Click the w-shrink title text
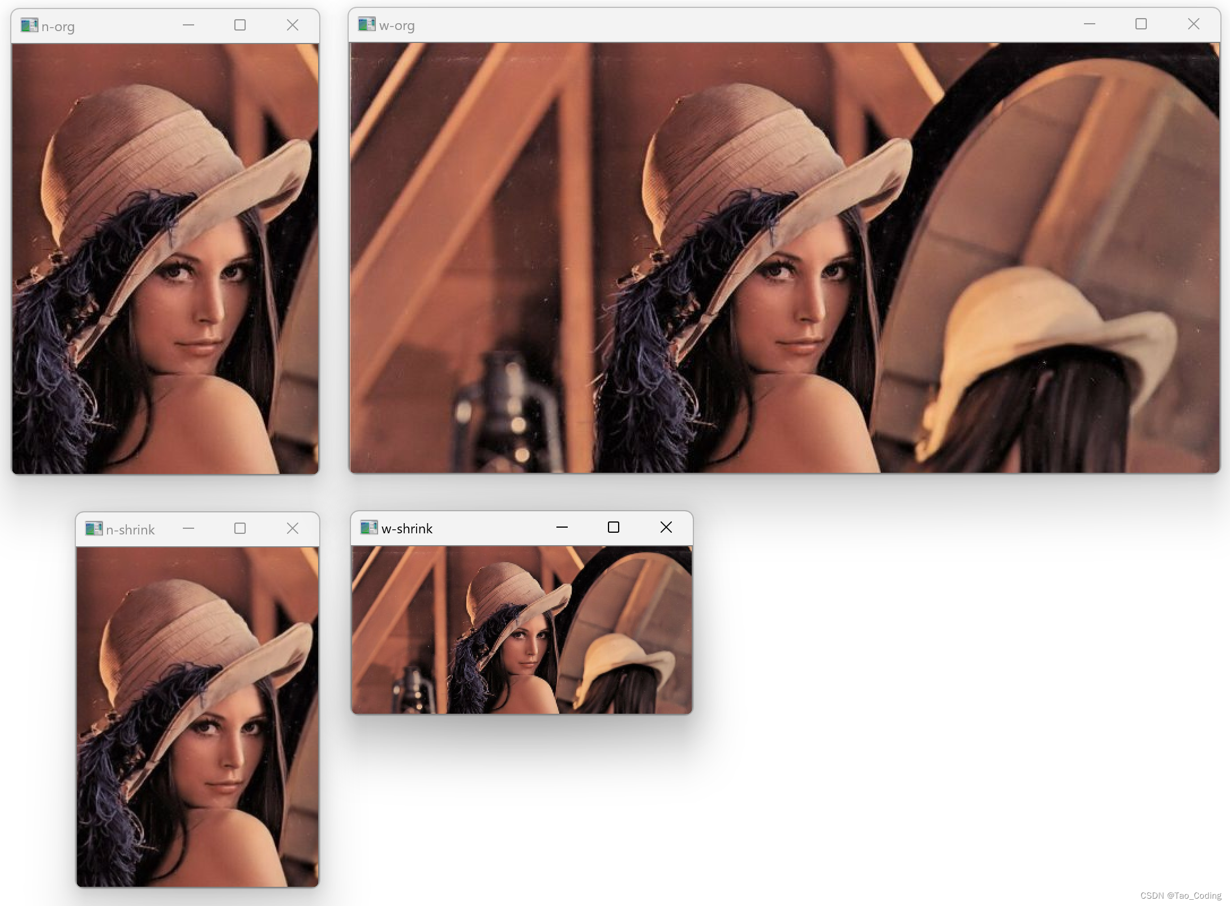This screenshot has height=906, width=1230. [407, 529]
